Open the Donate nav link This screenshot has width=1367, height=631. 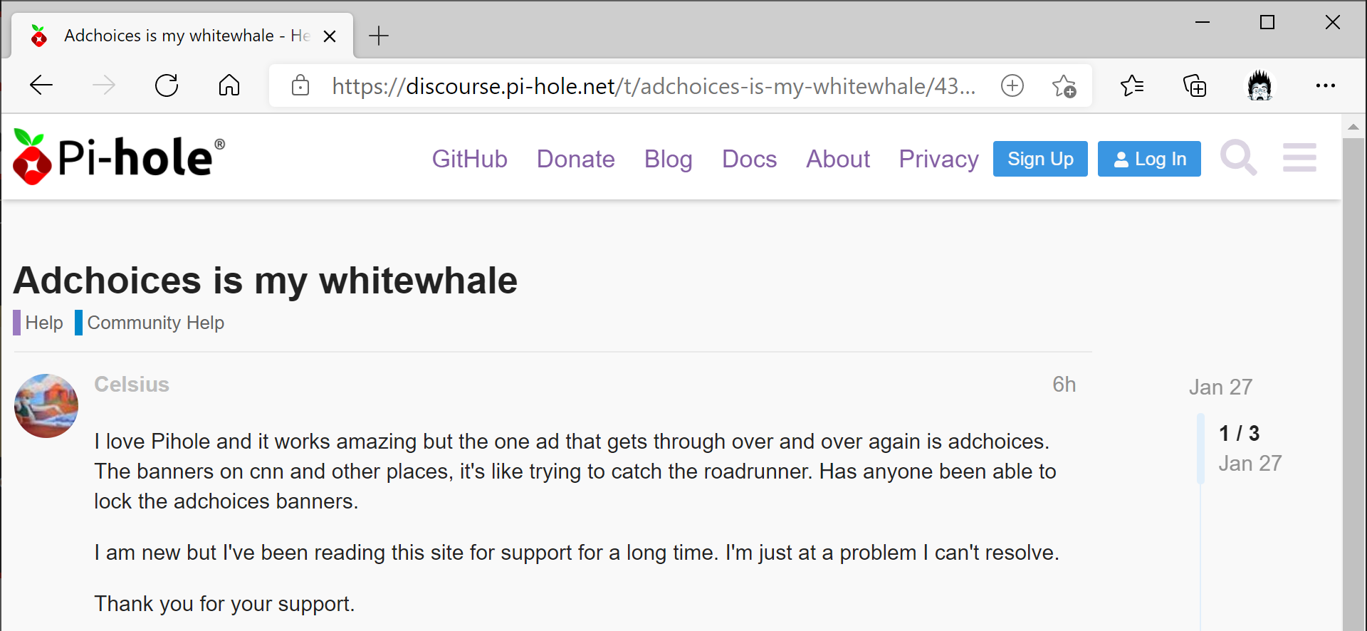(576, 159)
